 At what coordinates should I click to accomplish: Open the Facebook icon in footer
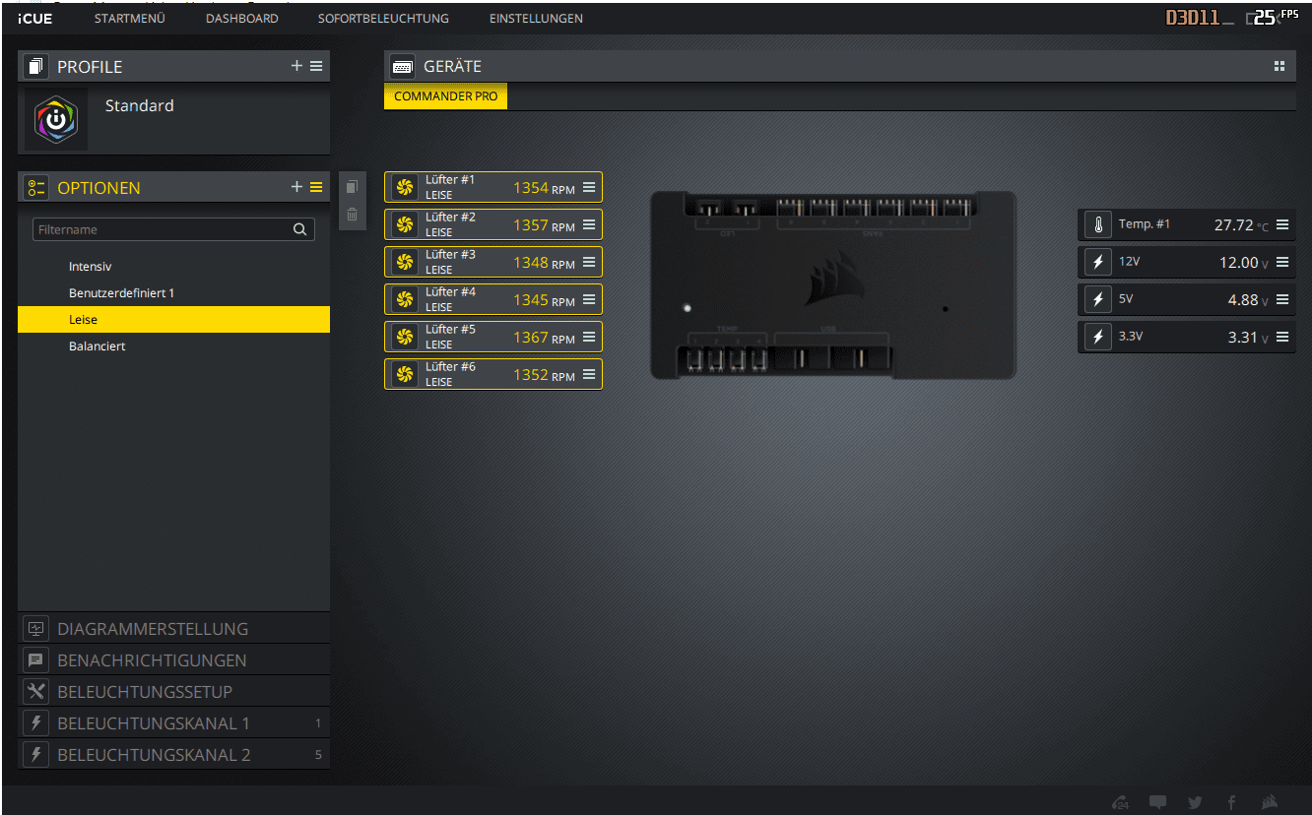pos(1231,802)
